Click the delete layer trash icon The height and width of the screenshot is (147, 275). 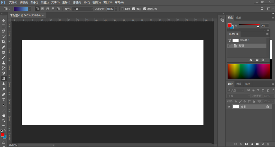click(268, 144)
